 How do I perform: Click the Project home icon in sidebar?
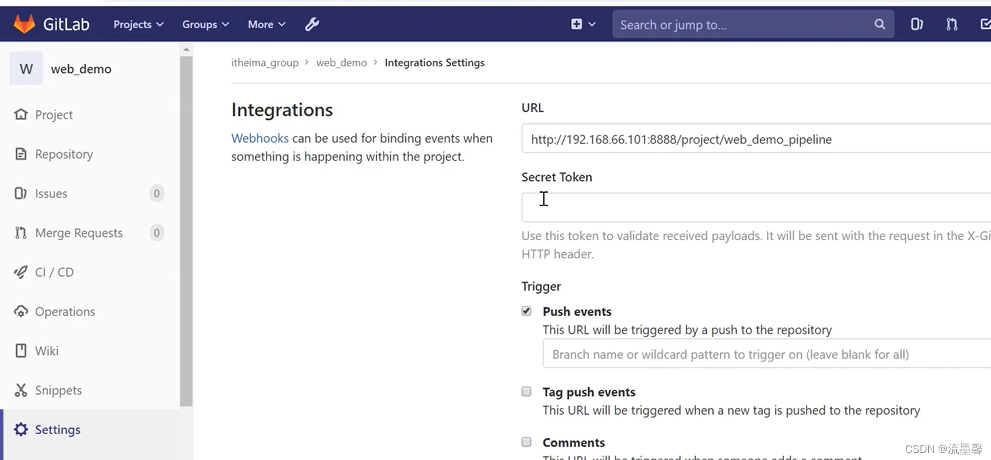point(21,114)
